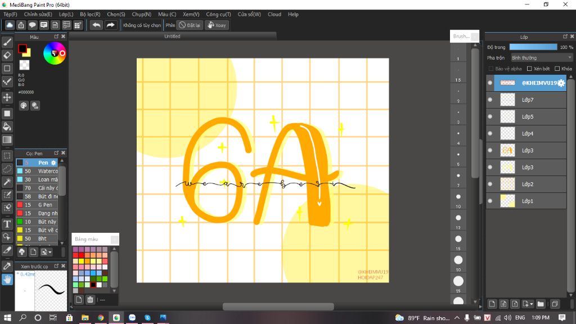Pick the Select Pen tool

click(7, 194)
